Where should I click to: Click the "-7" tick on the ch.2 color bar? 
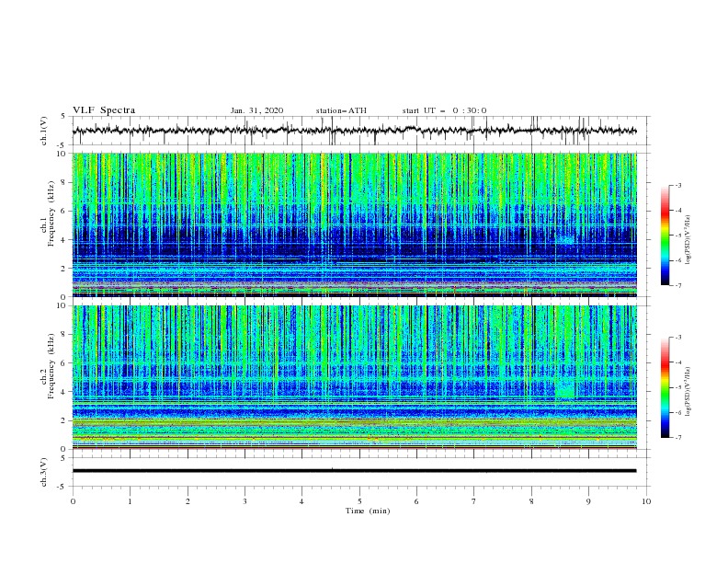click(x=678, y=438)
